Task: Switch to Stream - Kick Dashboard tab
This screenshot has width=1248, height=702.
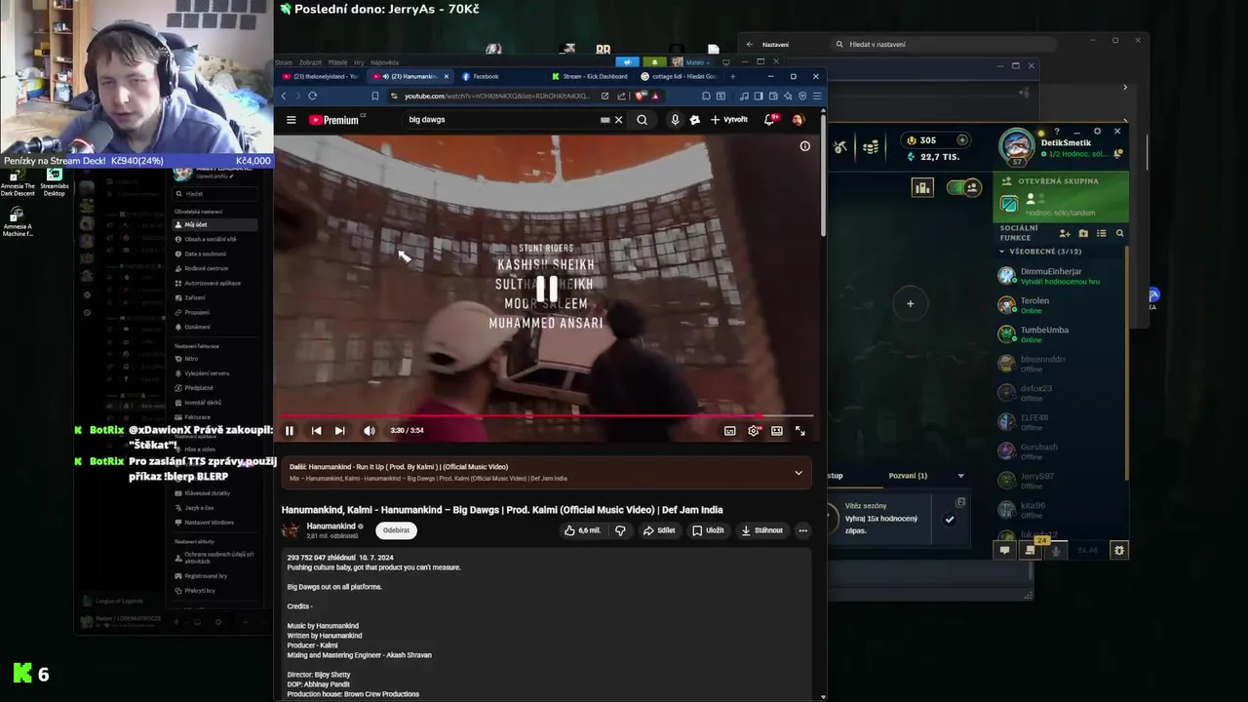Action: (590, 76)
